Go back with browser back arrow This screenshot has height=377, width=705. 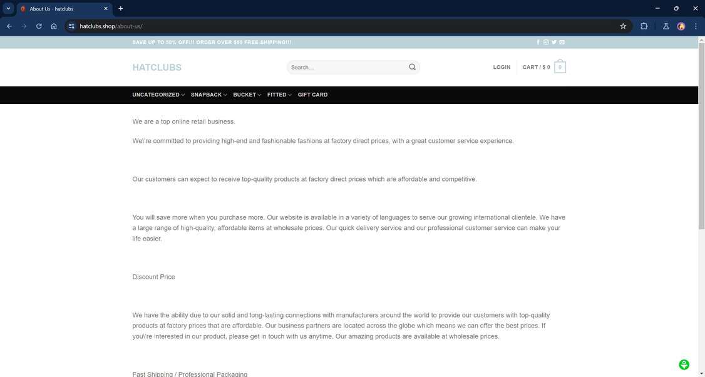click(9, 26)
